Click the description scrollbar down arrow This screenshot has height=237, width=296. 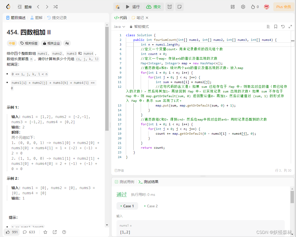(x=107, y=225)
